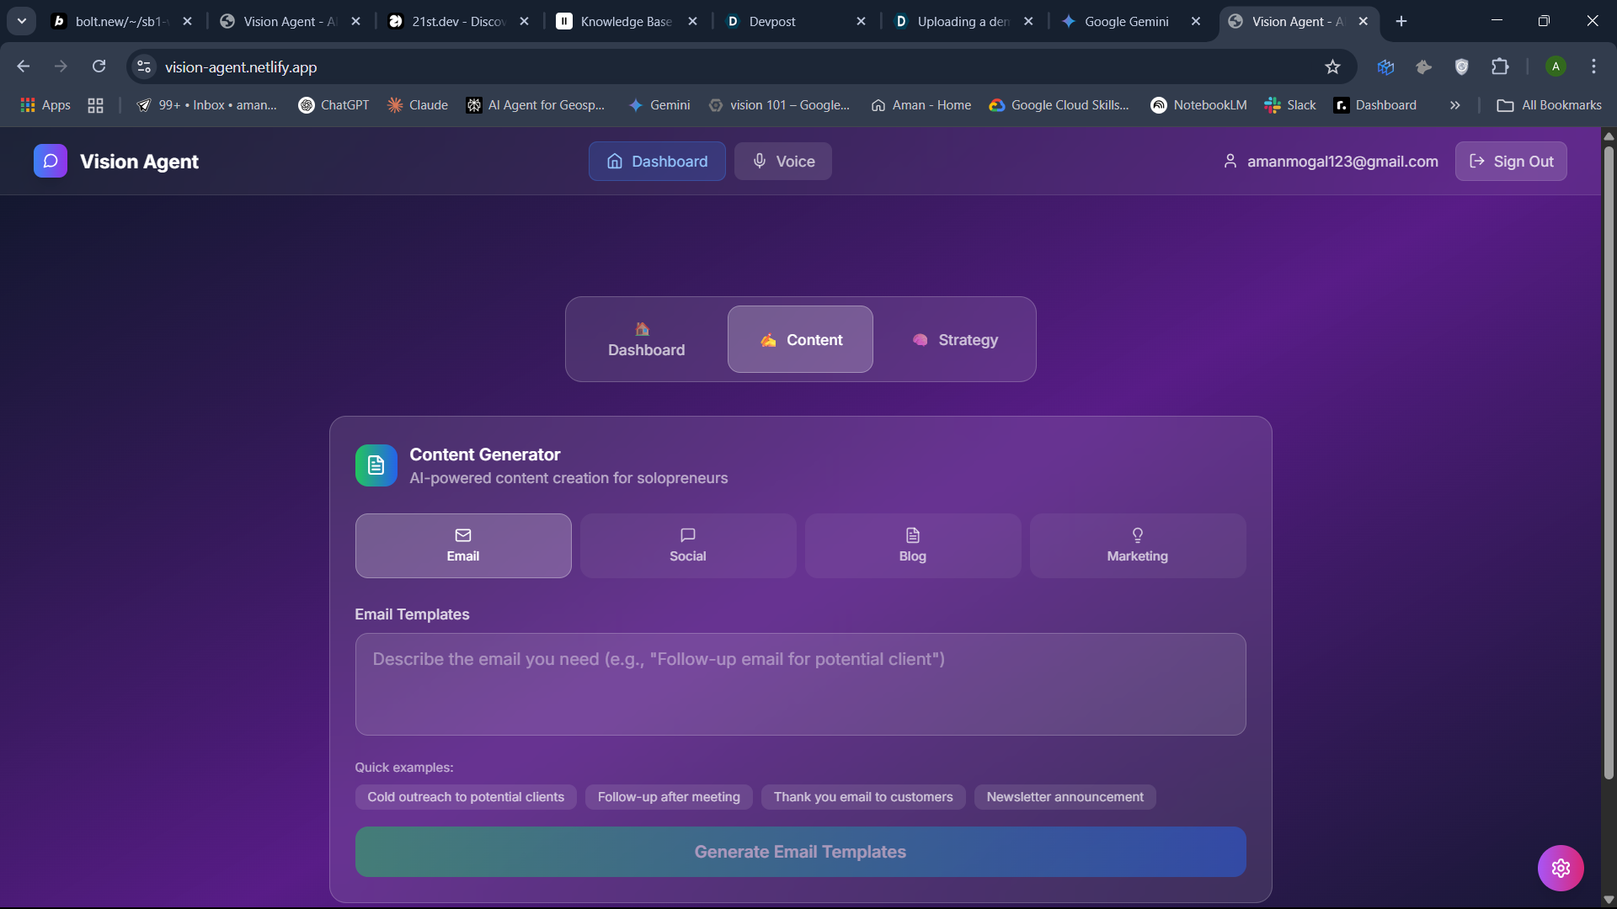The width and height of the screenshot is (1617, 909).
Task: Bookmark this page with the star icon
Action: [1332, 67]
